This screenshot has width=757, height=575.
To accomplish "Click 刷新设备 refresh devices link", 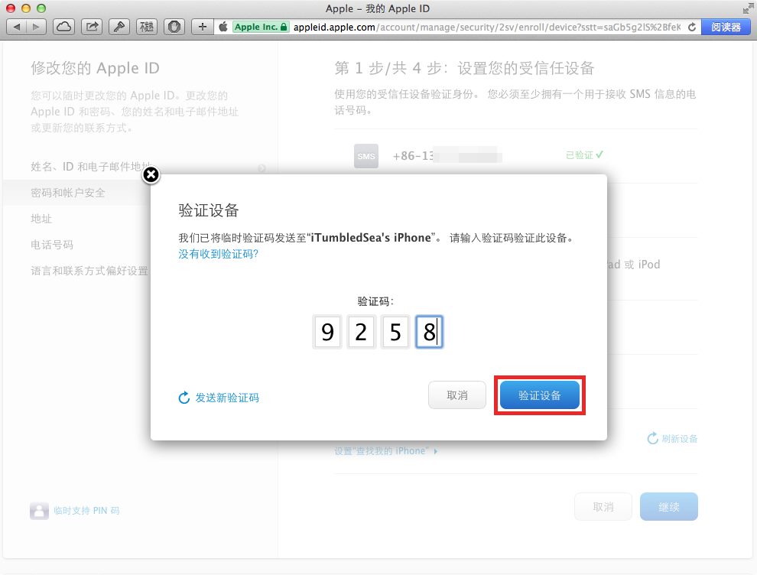I will point(673,438).
